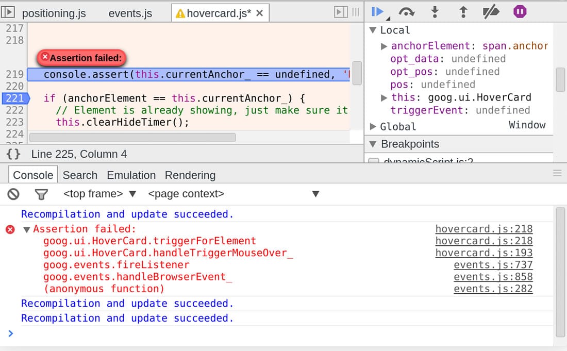Click the Step over next function call icon

click(407, 11)
